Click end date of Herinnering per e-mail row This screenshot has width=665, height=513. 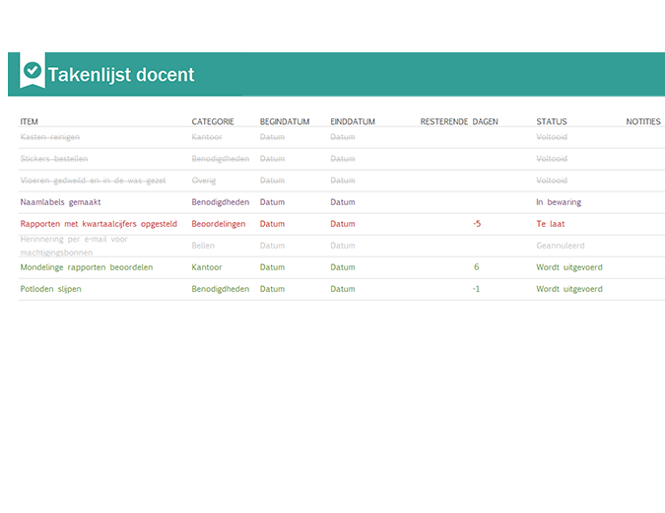(x=342, y=246)
